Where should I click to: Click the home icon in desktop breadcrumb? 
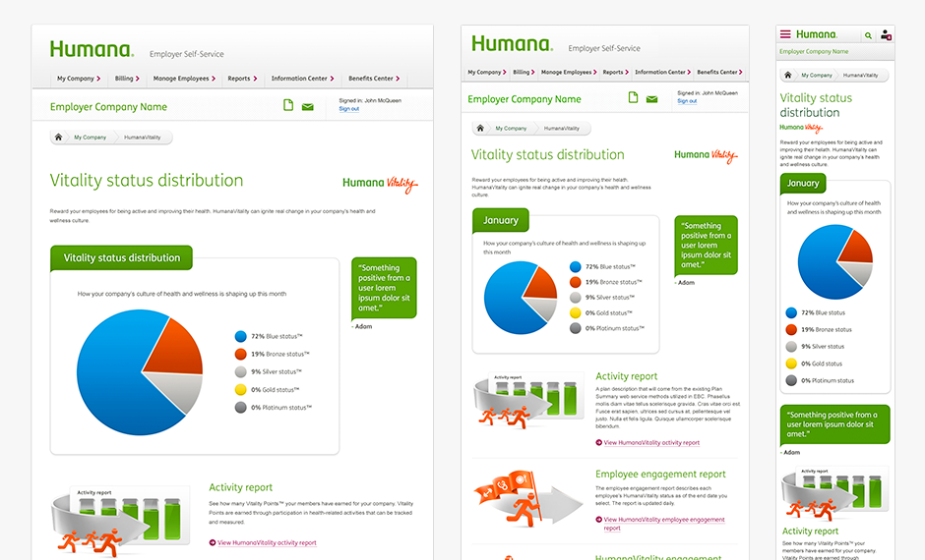pyautogui.click(x=58, y=138)
